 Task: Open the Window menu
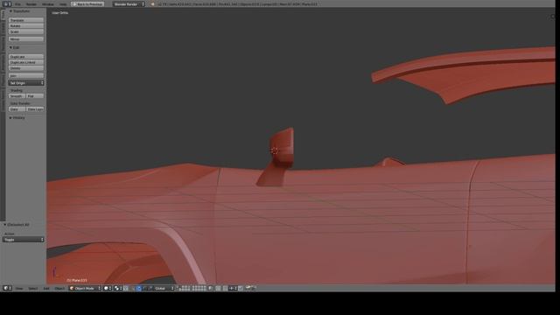[48, 4]
